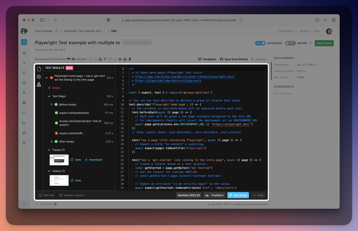The height and width of the screenshot is (231, 358).
Task: Open the Settings tab
Action: 259,59
